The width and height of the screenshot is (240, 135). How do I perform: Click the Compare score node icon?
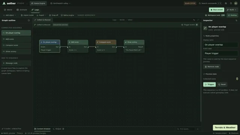[x=97, y=42]
